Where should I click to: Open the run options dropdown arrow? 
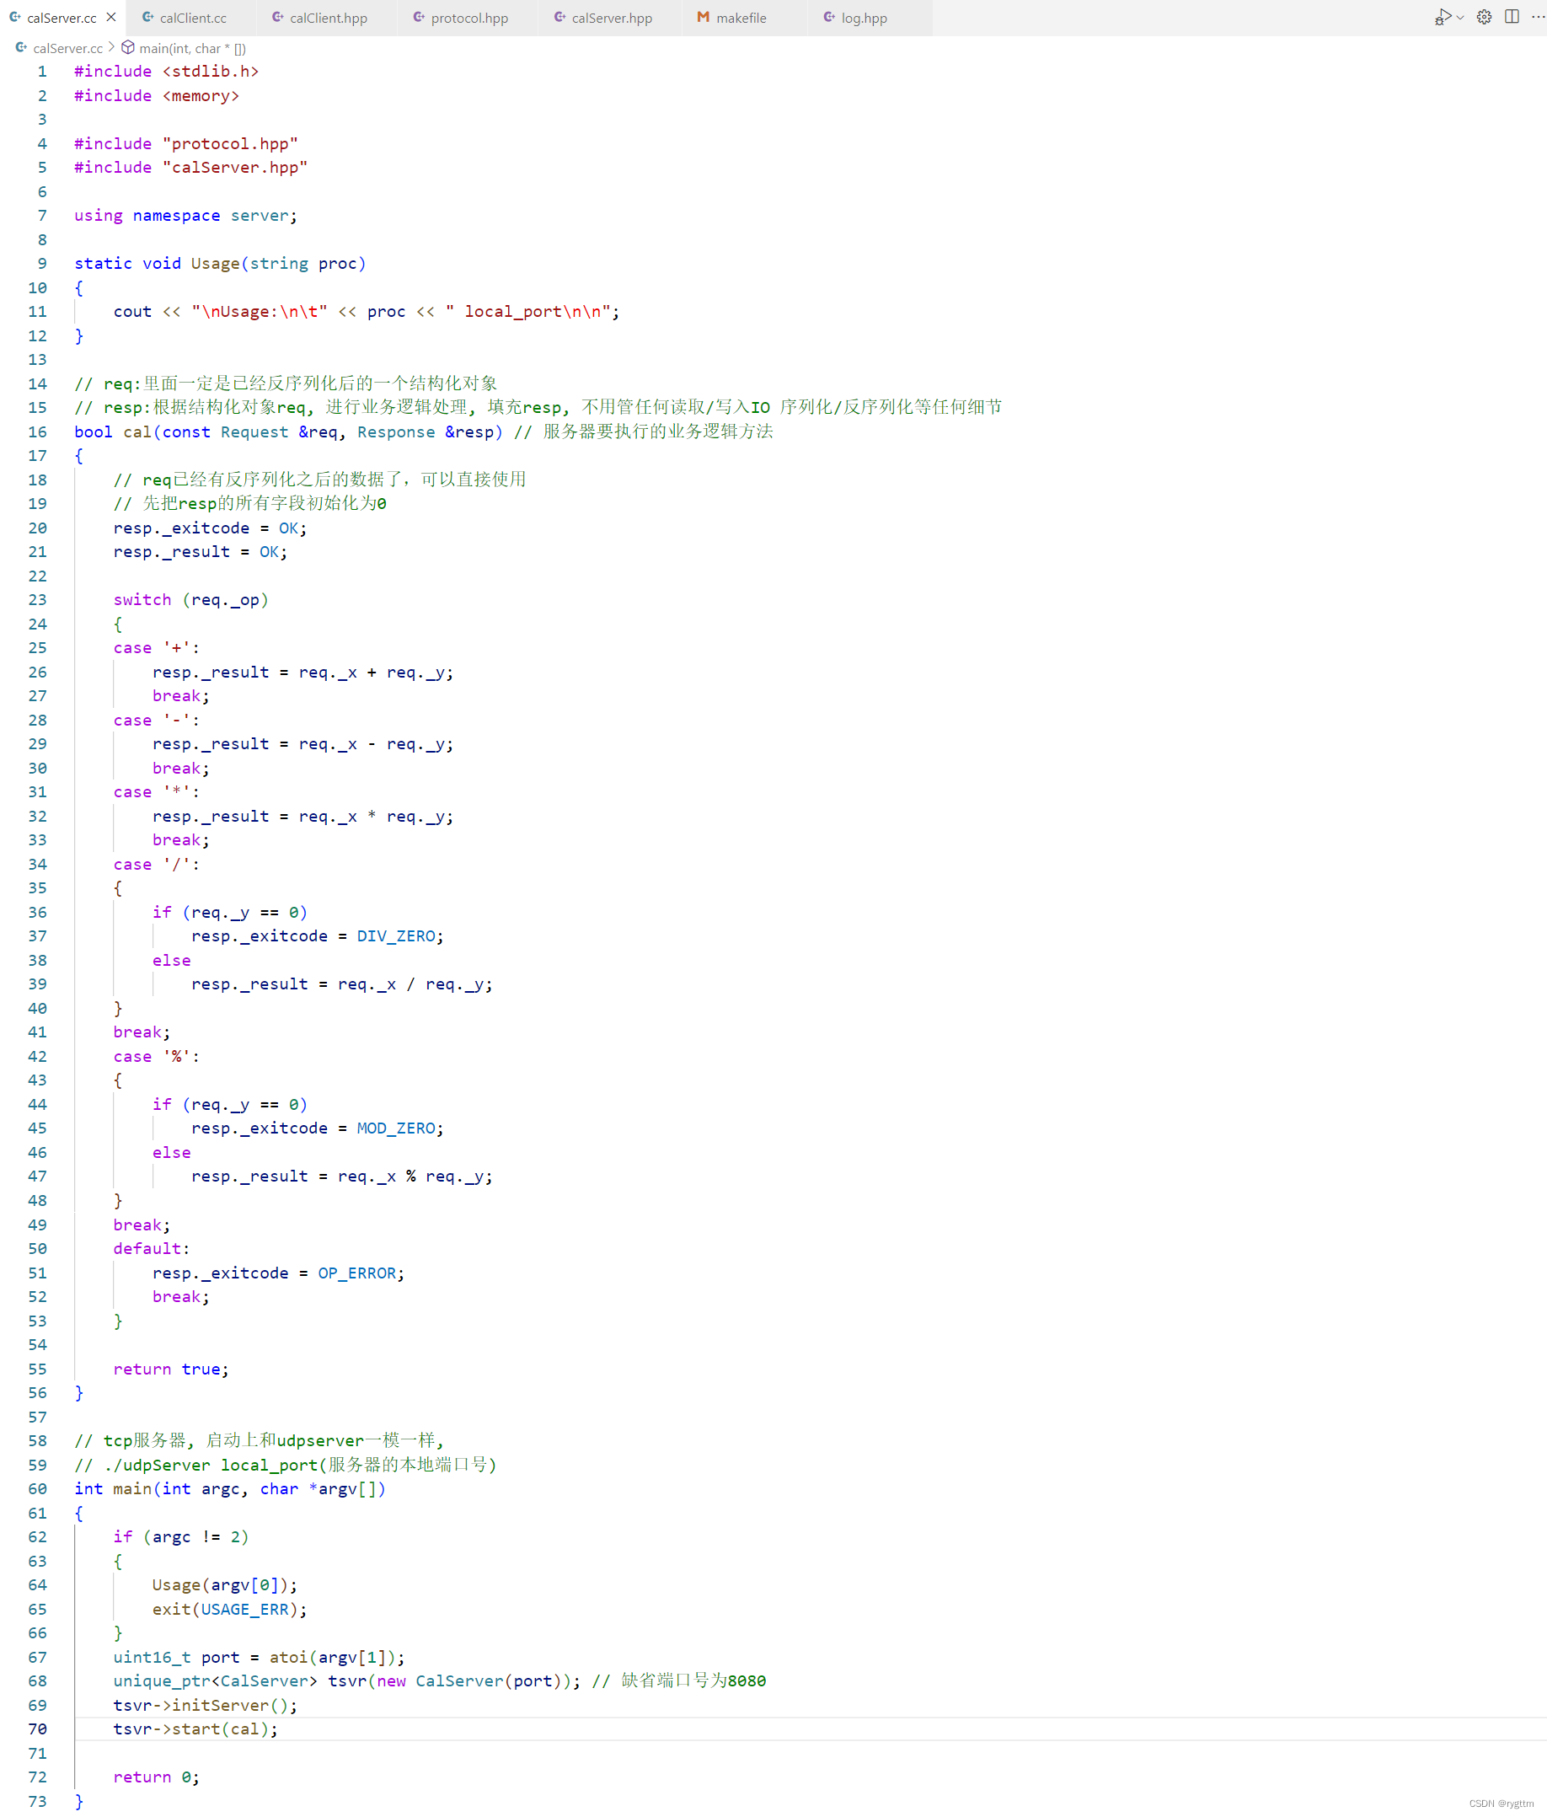(1460, 18)
